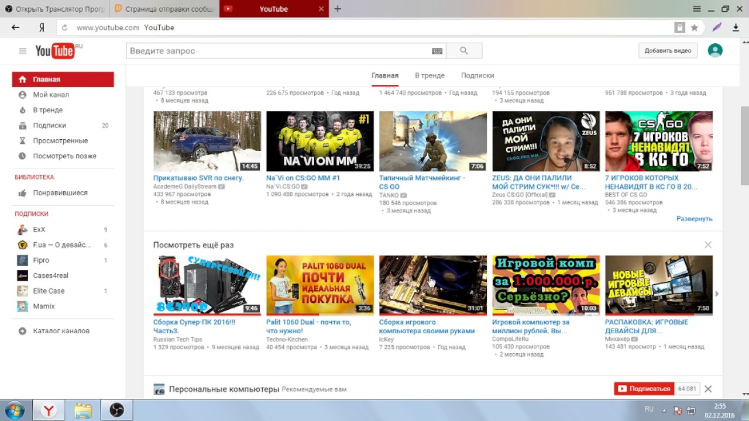Click the search magnifier button
This screenshot has height=421, width=749.
coord(464,51)
